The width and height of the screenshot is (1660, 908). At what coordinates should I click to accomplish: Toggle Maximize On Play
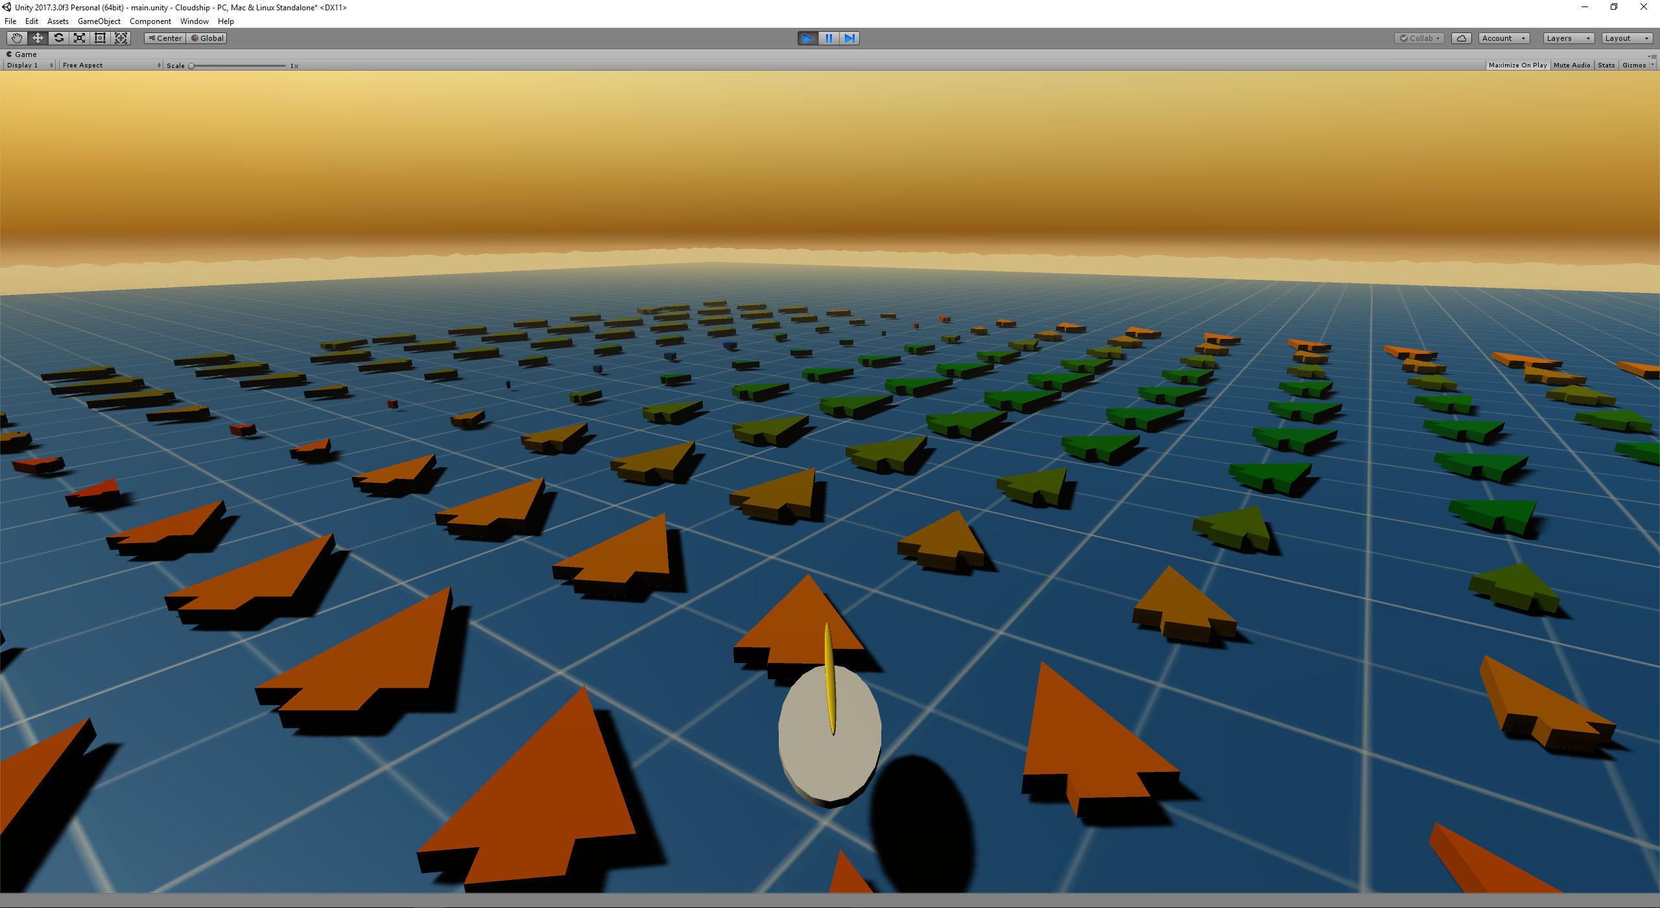[x=1517, y=65]
